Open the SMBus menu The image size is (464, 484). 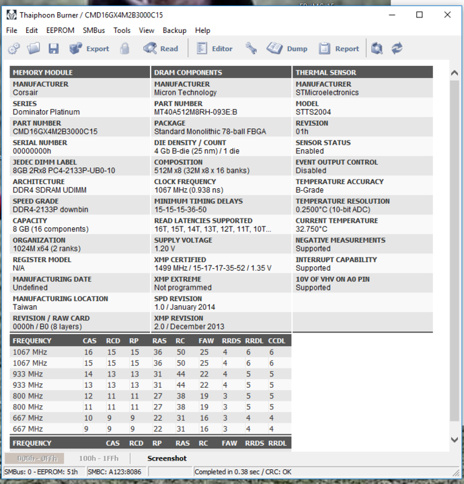click(x=94, y=30)
